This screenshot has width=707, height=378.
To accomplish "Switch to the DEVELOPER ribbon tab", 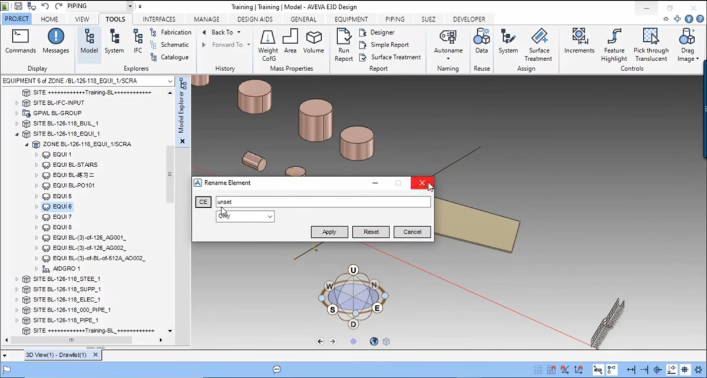I will [469, 19].
